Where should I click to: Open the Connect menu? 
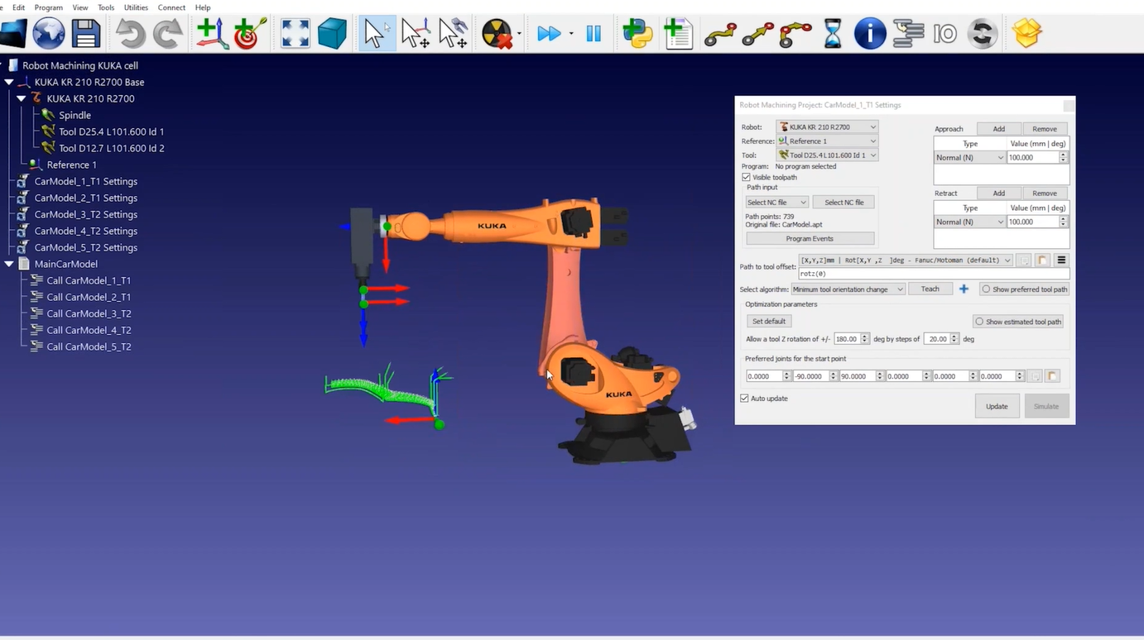(x=171, y=7)
